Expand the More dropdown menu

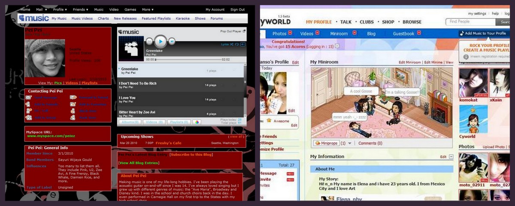(148, 9)
